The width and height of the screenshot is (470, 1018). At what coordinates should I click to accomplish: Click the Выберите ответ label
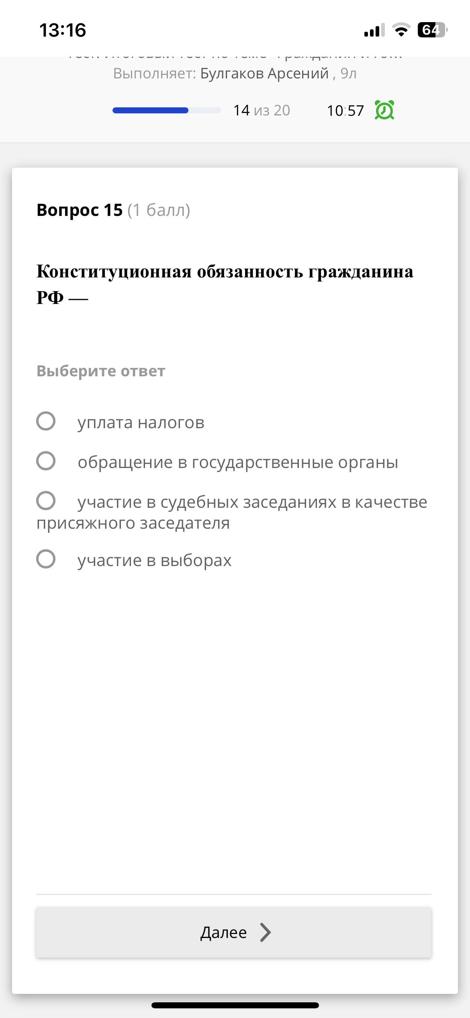[100, 371]
